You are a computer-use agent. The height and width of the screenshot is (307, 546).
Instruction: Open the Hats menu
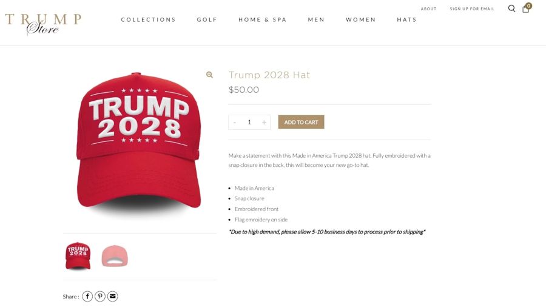(406, 19)
